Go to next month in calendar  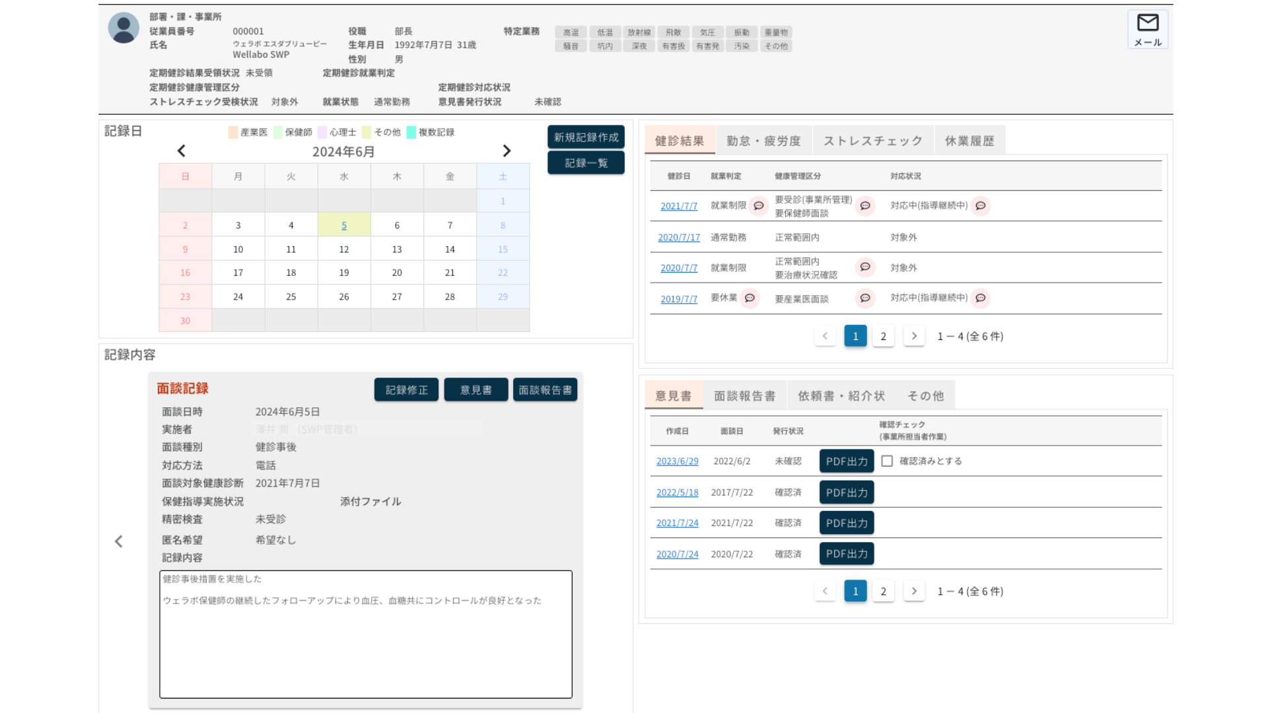tap(507, 151)
